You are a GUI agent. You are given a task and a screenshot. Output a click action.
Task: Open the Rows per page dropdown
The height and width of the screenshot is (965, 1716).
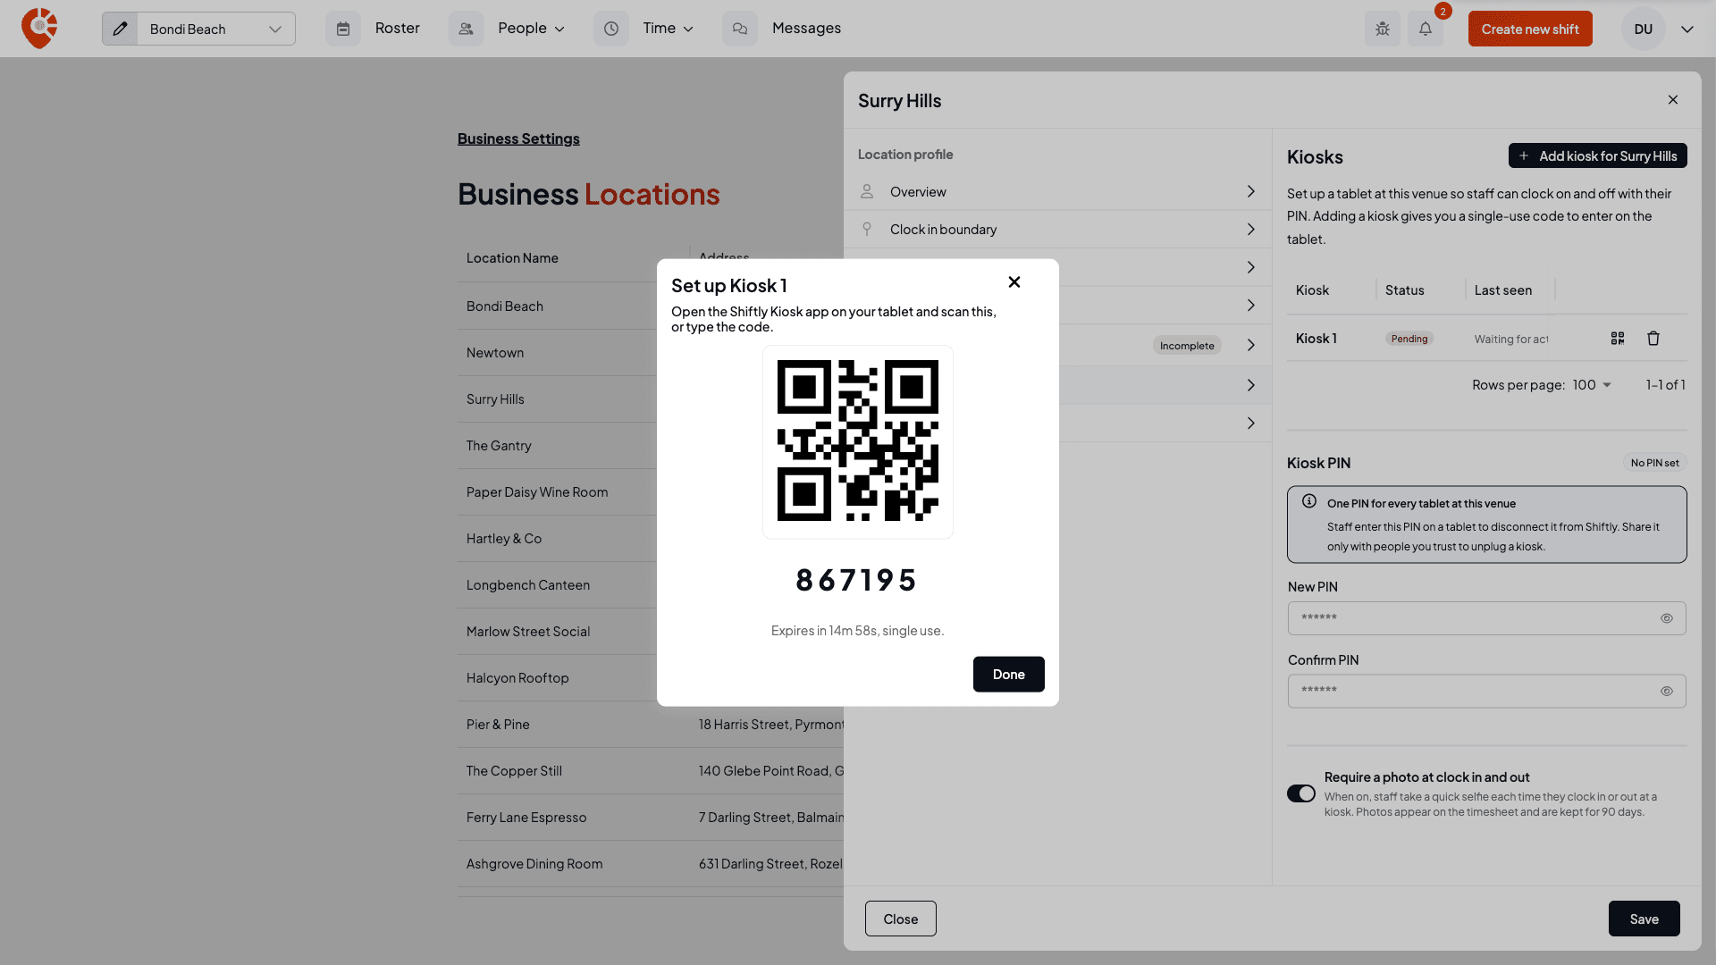pyautogui.click(x=1592, y=385)
